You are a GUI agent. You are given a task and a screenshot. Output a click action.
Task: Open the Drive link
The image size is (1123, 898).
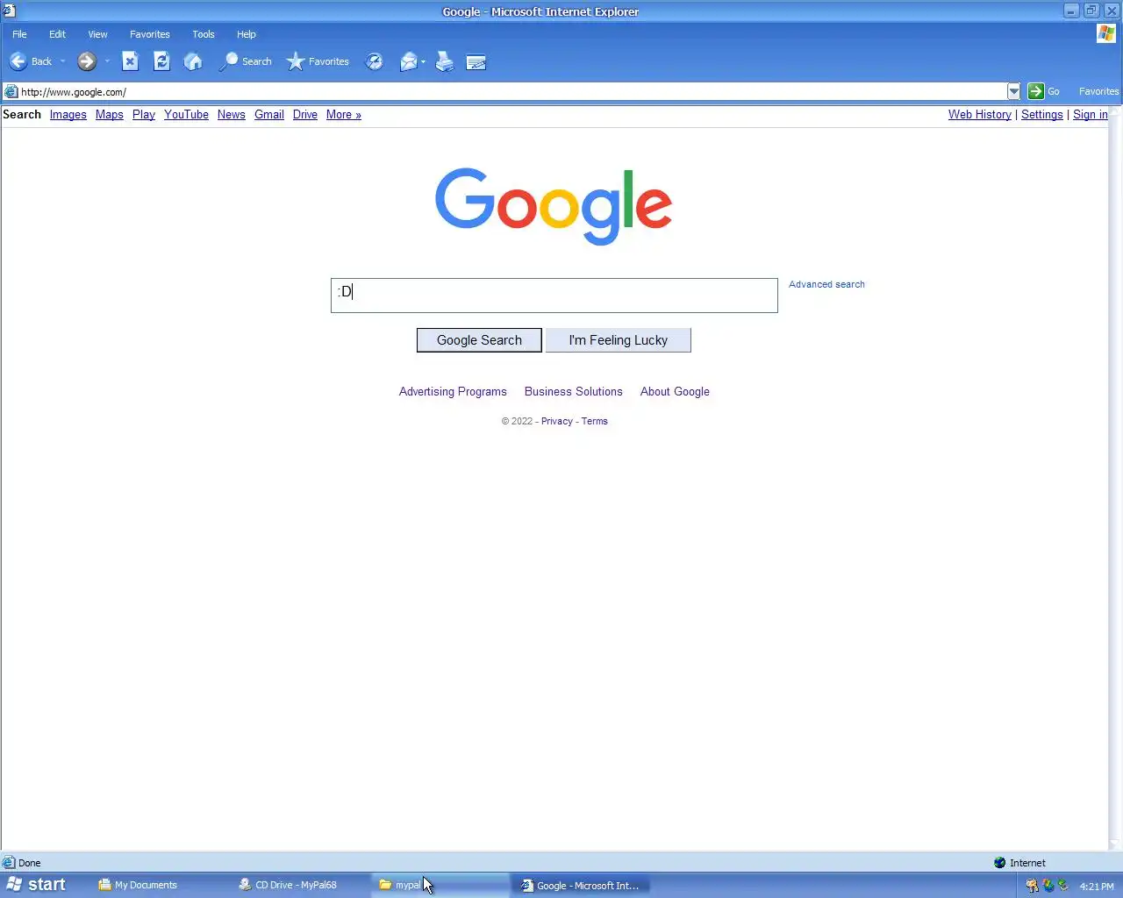(x=305, y=115)
